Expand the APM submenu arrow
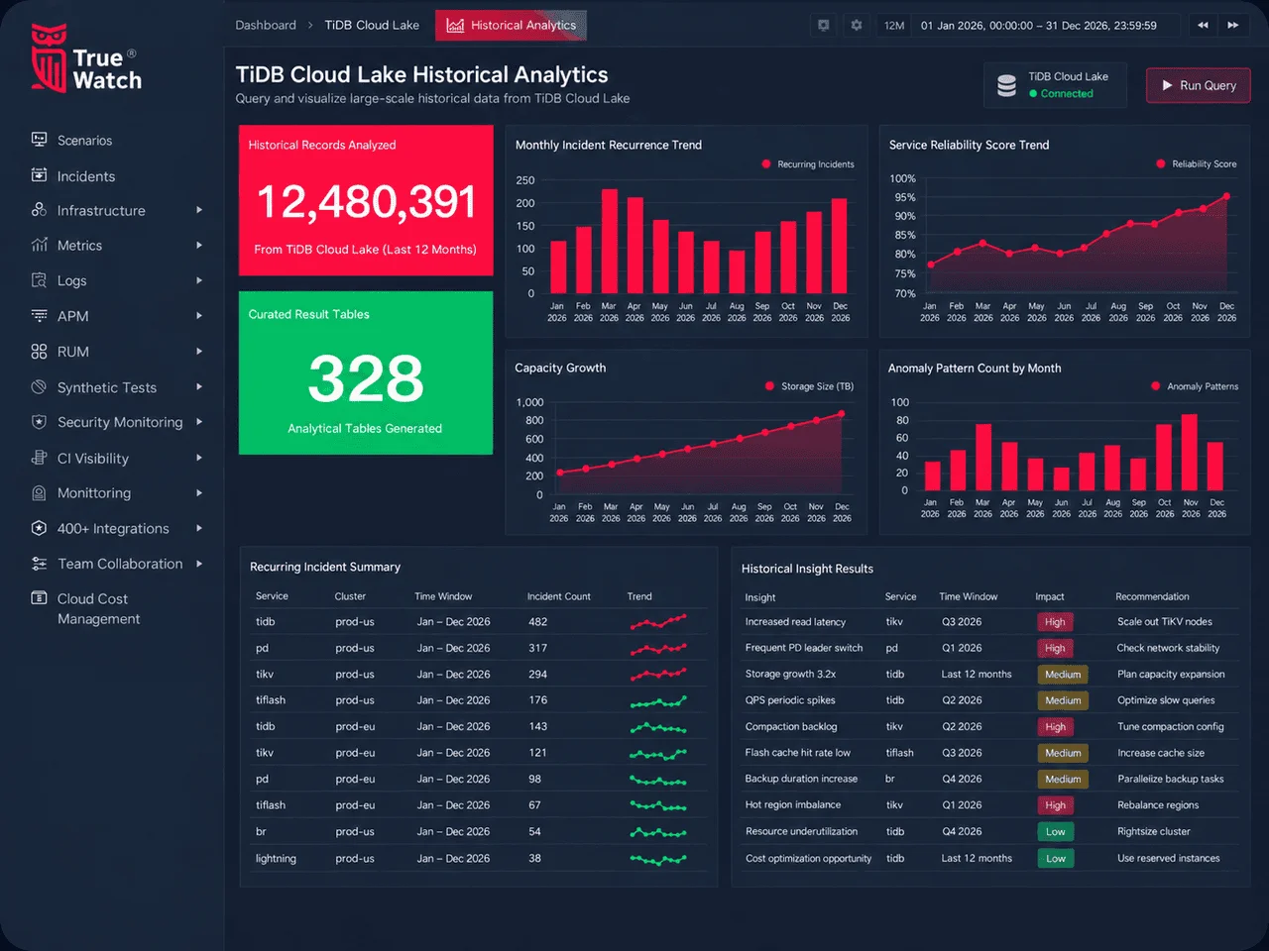Viewport: 1269px width, 951px height. pyautogui.click(x=199, y=316)
